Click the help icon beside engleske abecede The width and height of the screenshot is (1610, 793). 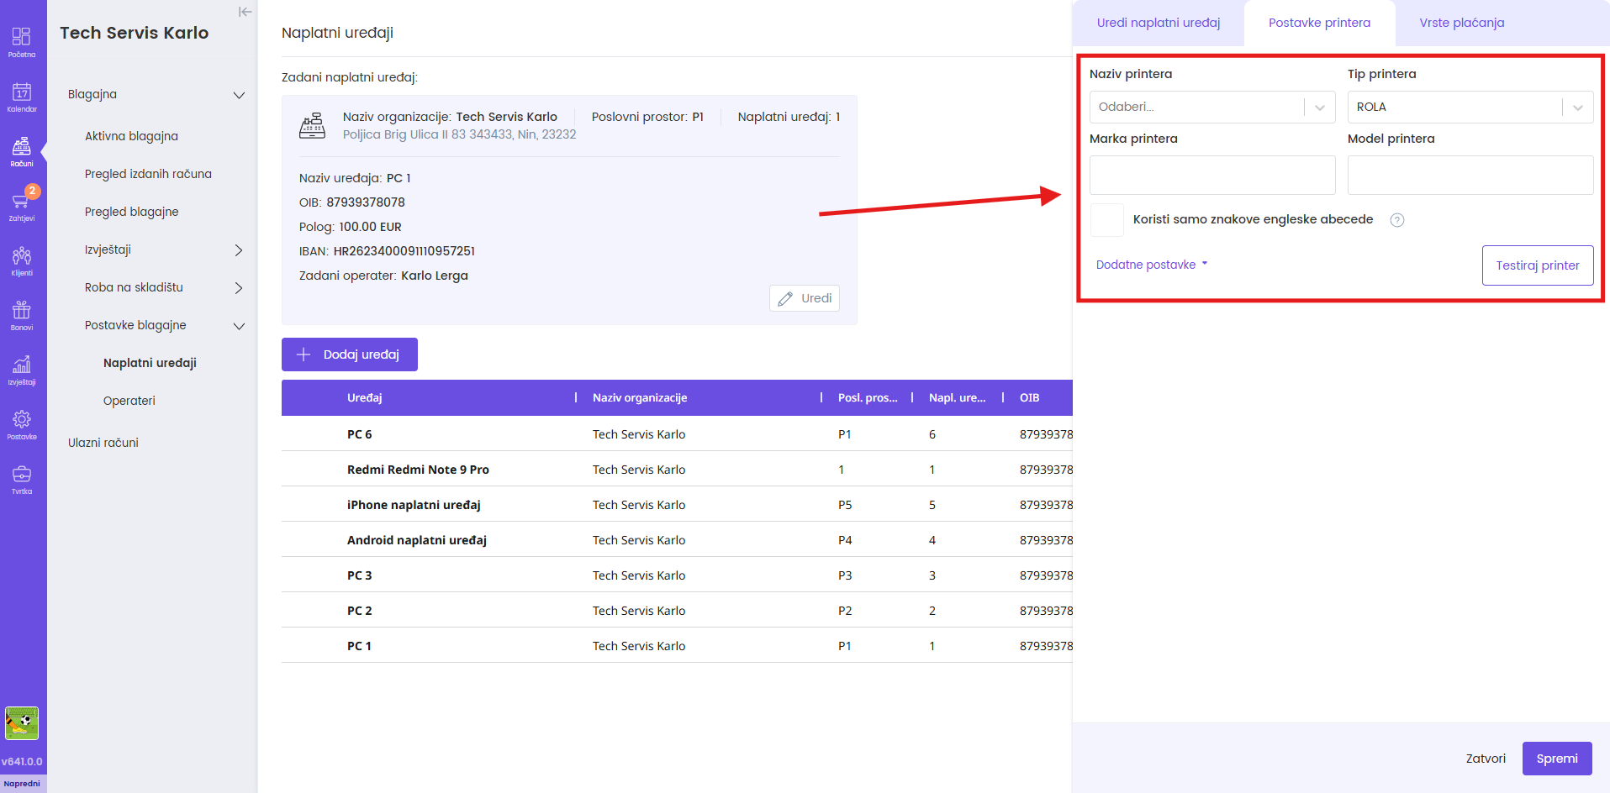(x=1396, y=220)
